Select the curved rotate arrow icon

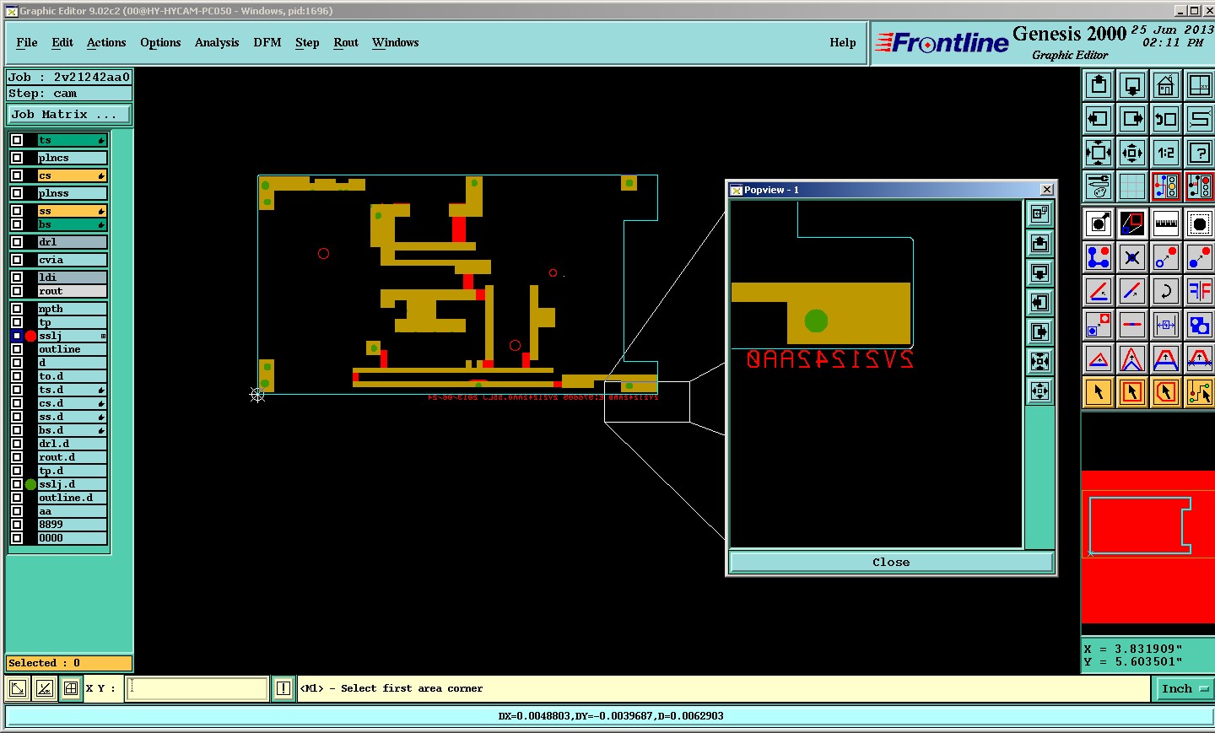coord(1166,291)
